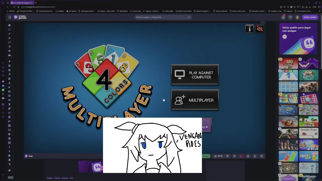Open the 'waifu2x' bookmark

[11, 11]
